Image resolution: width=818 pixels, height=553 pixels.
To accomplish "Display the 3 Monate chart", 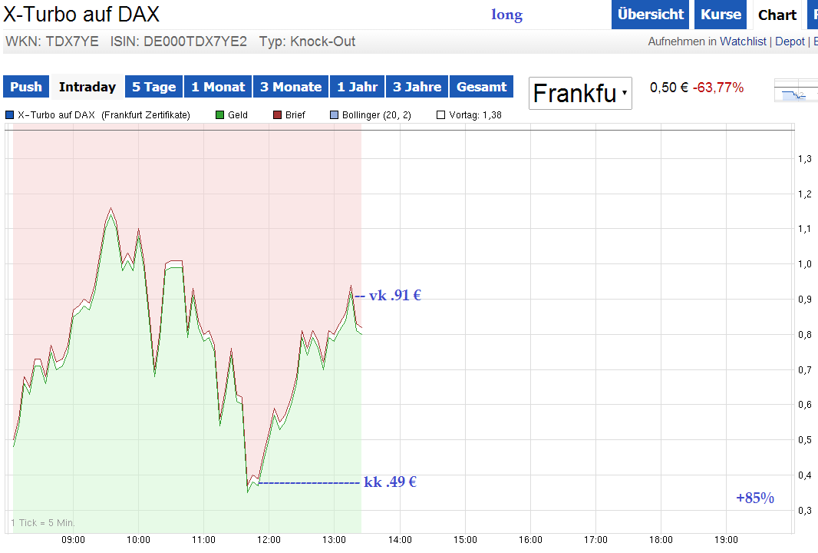I will [x=290, y=87].
